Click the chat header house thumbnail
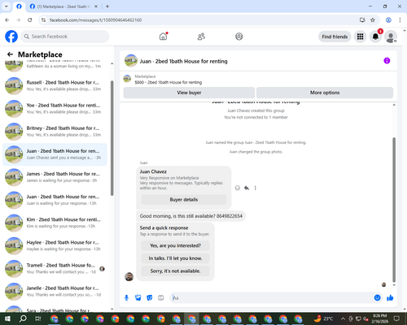 tap(131, 61)
